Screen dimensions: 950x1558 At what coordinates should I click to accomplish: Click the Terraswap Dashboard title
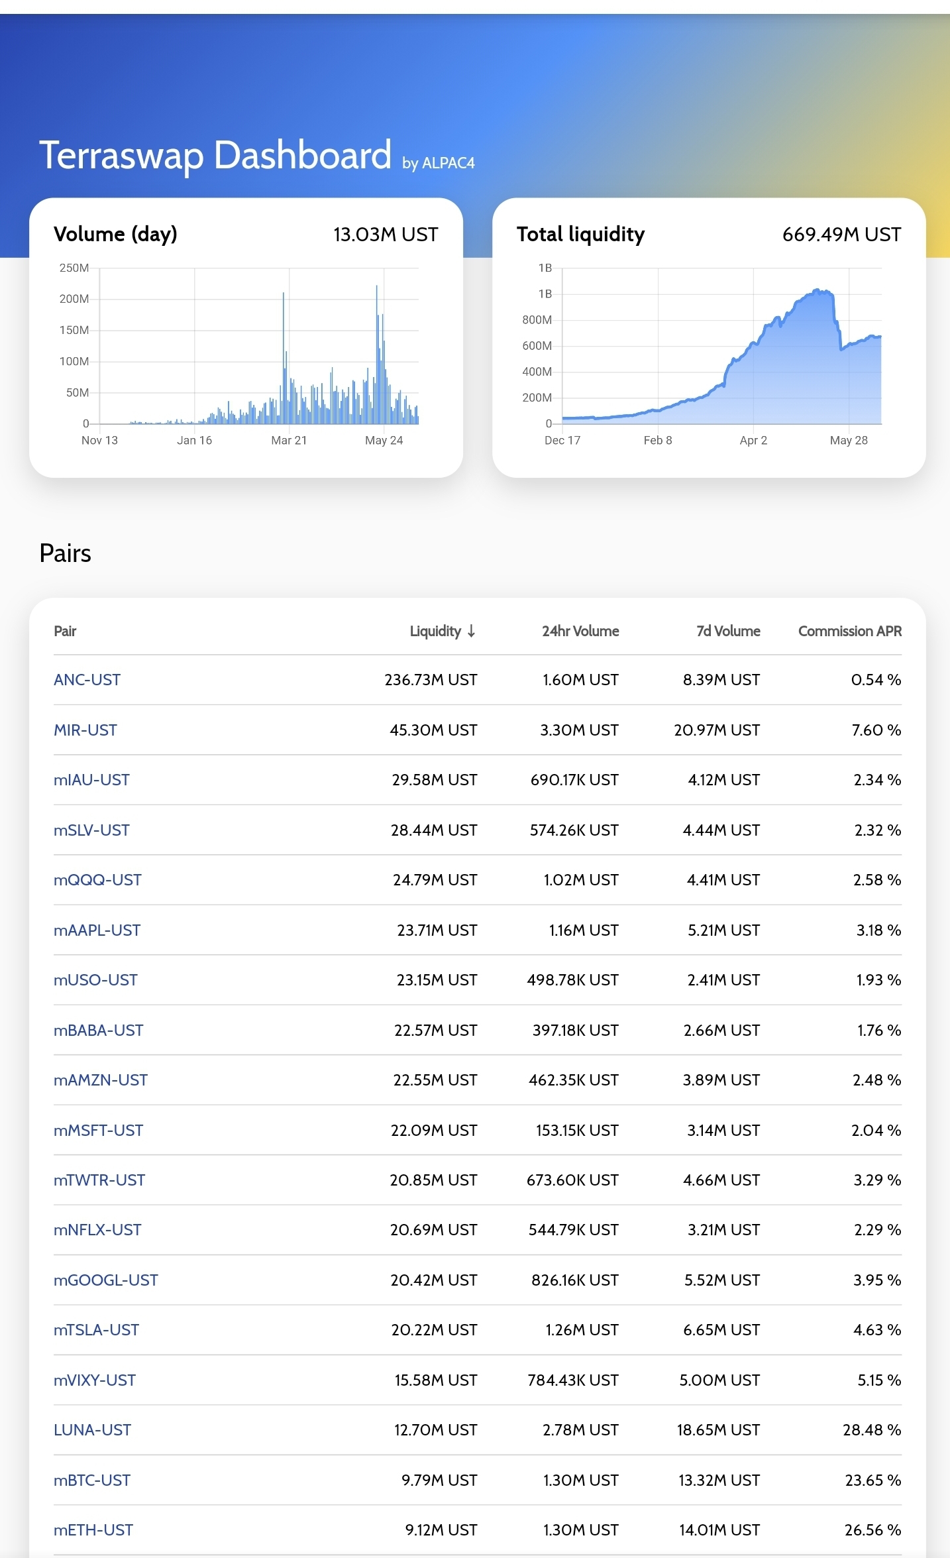pyautogui.click(x=215, y=156)
